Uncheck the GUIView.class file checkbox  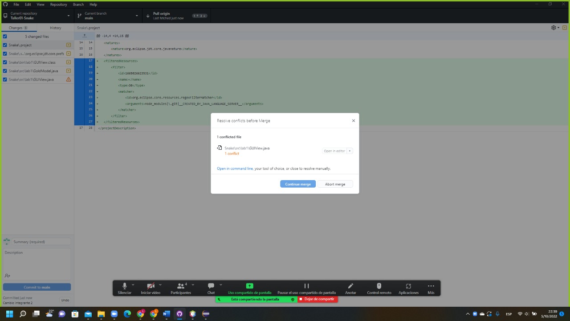4,62
